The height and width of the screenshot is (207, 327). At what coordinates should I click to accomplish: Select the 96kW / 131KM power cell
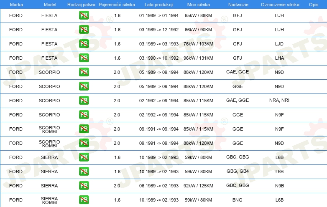pyautogui.click(x=198, y=58)
